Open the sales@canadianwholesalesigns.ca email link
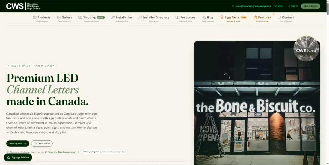Image resolution: width=329 pixels, height=165 pixels. click(x=253, y=6)
